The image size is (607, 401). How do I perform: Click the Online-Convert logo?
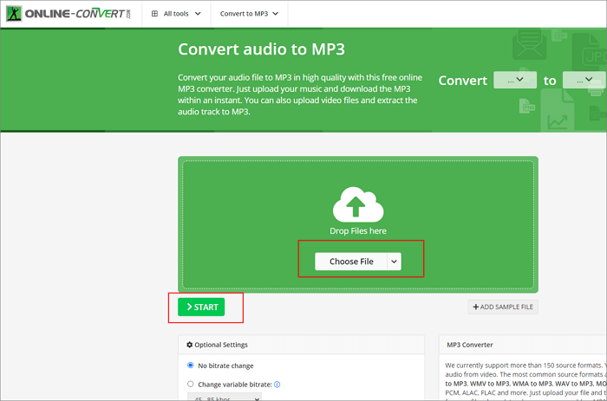69,14
